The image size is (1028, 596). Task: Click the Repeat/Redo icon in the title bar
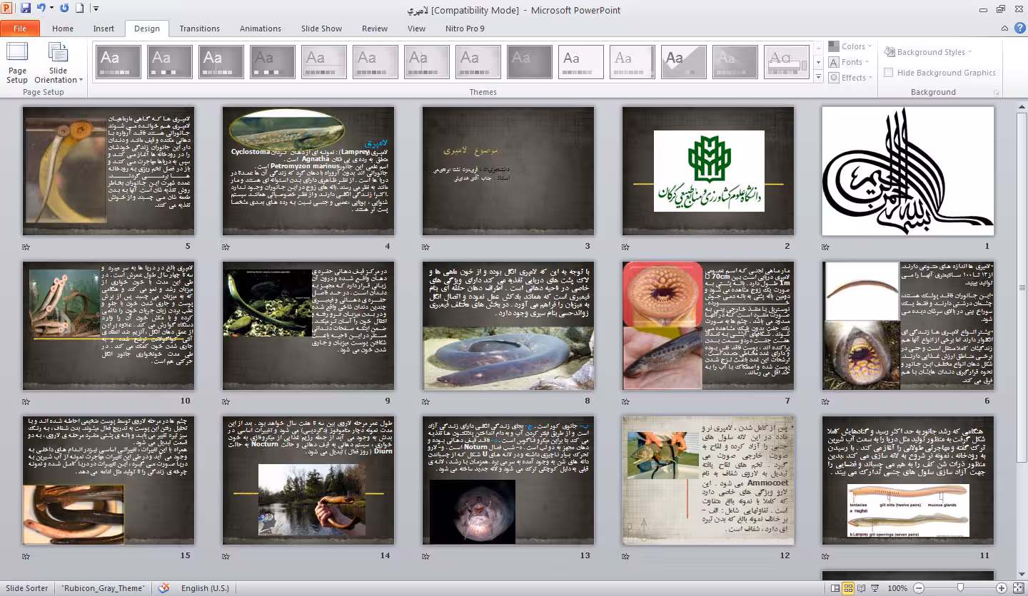(65, 9)
